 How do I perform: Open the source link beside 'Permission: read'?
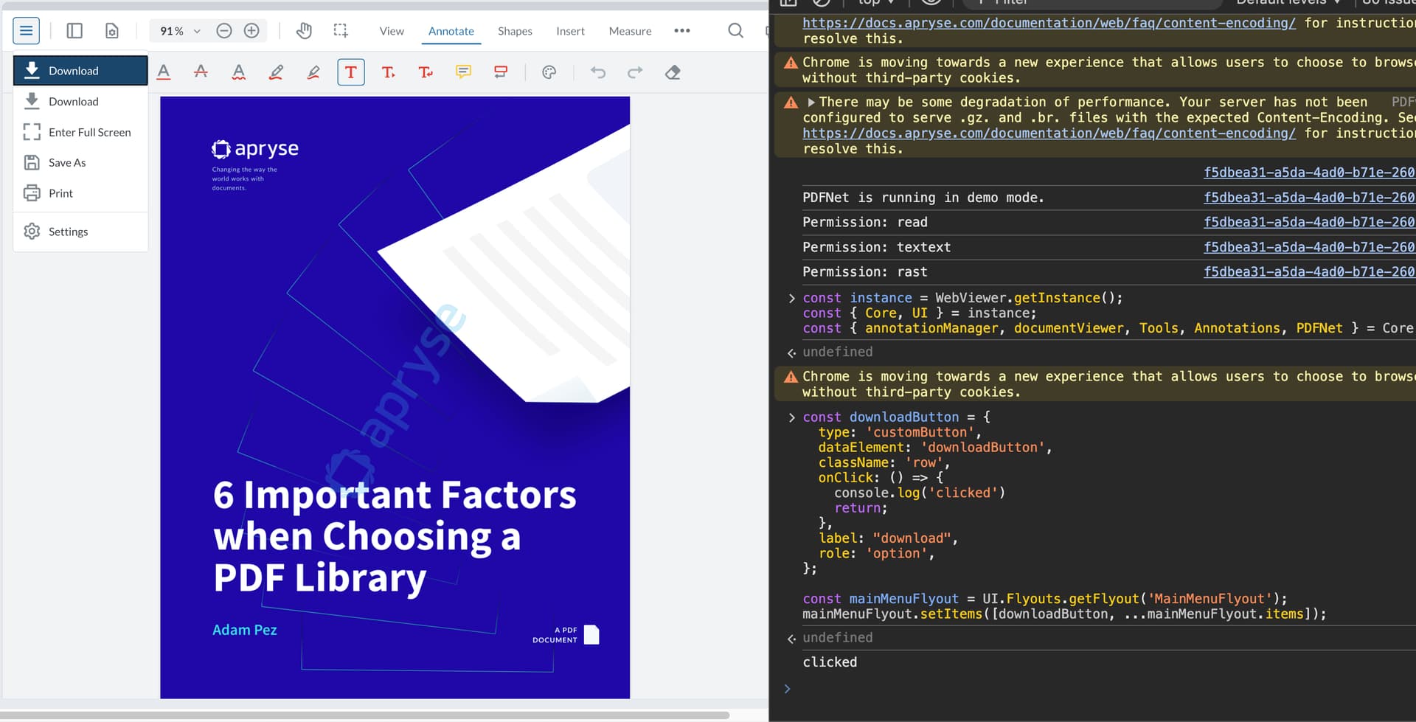coord(1309,222)
